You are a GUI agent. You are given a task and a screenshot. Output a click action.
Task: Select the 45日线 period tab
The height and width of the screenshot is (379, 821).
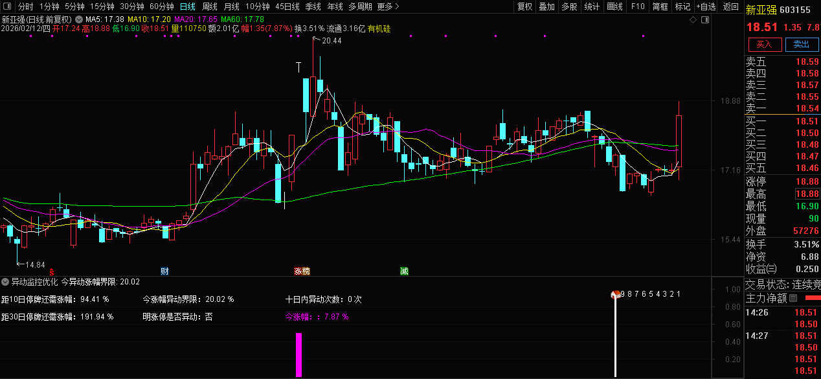[x=287, y=6]
